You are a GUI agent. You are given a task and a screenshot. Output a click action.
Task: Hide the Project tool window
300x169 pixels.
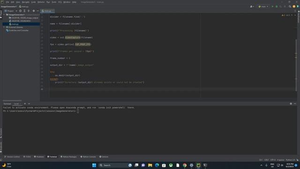(x=37, y=11)
